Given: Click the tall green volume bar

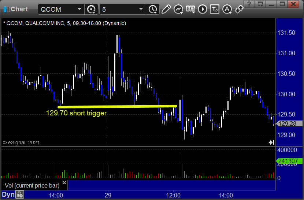Looking at the screenshot, I should (180, 166).
